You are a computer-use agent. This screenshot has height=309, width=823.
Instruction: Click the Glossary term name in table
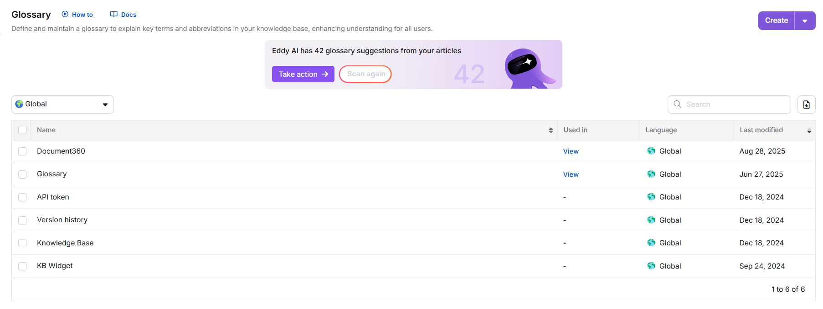coord(51,174)
